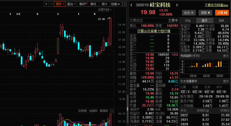The width and height of the screenshot is (231, 126).
Task: Open 设置均线 dropdown
Action: pos(105,10)
